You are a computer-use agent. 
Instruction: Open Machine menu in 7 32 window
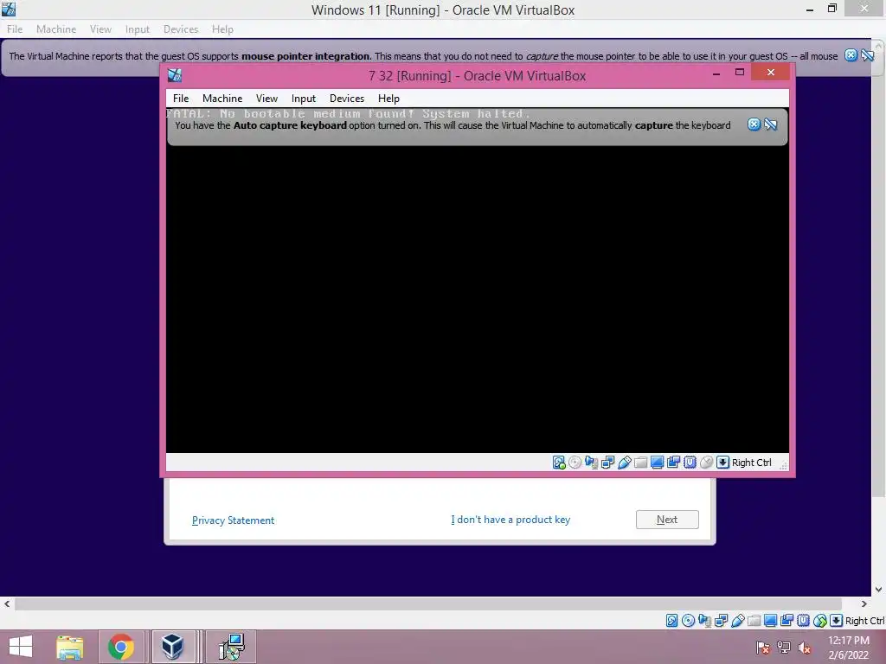222,99
